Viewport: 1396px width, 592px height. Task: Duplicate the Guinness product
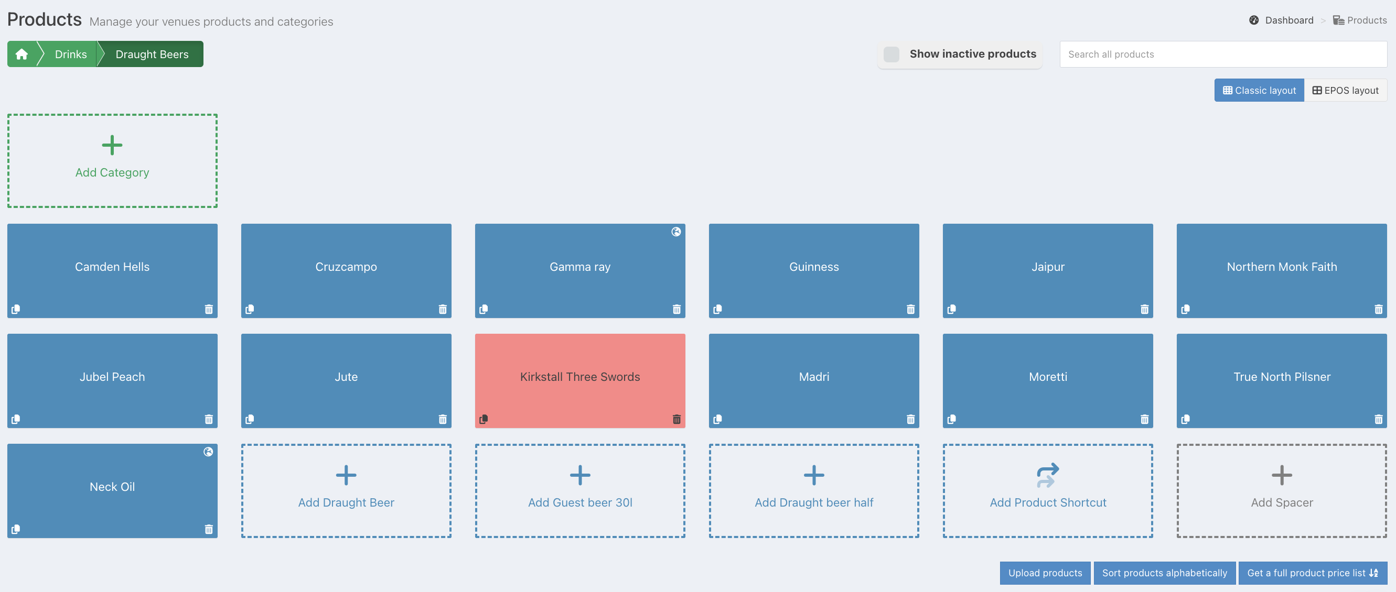[x=717, y=309]
